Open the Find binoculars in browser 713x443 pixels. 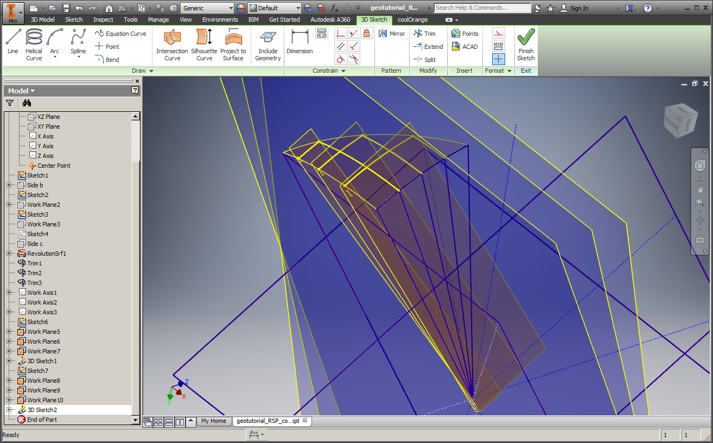point(27,103)
